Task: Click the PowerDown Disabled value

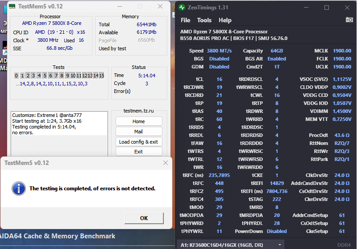Action: 277,231
